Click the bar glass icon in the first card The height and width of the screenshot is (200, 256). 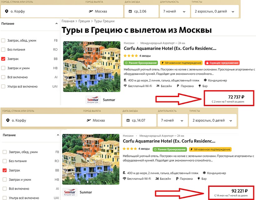click(x=200, y=86)
